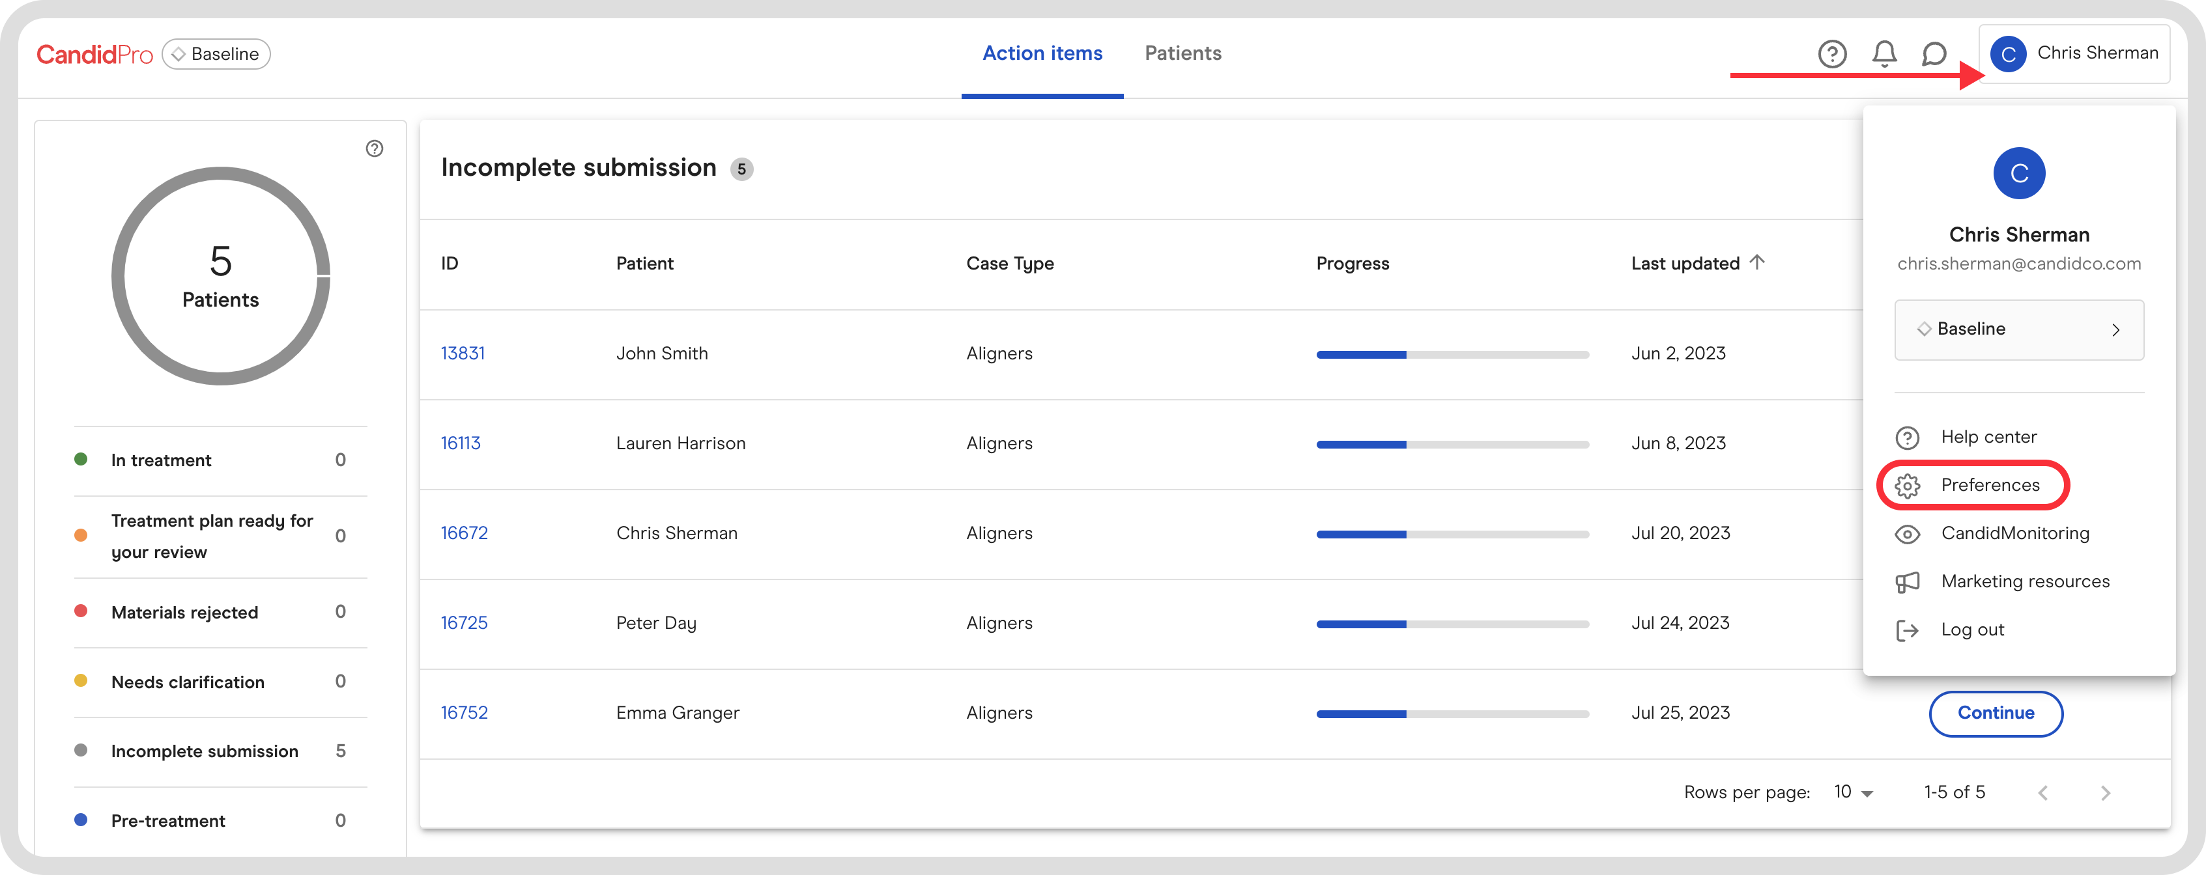
Task: Open CandidMonitoring via eye icon
Action: point(1907,535)
